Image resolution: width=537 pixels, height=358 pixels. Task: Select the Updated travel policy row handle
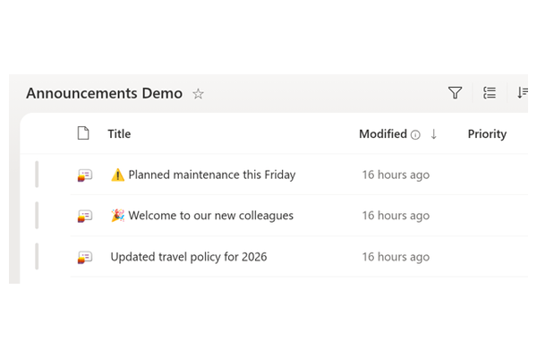37,257
